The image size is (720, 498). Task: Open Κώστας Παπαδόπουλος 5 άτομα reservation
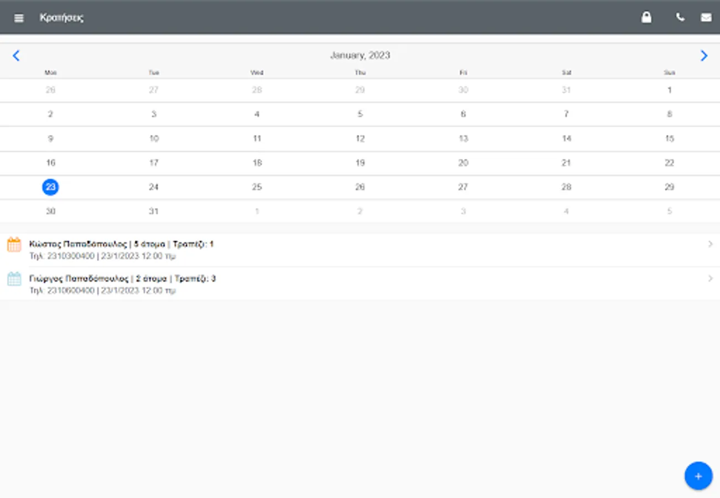pyautogui.click(x=360, y=250)
